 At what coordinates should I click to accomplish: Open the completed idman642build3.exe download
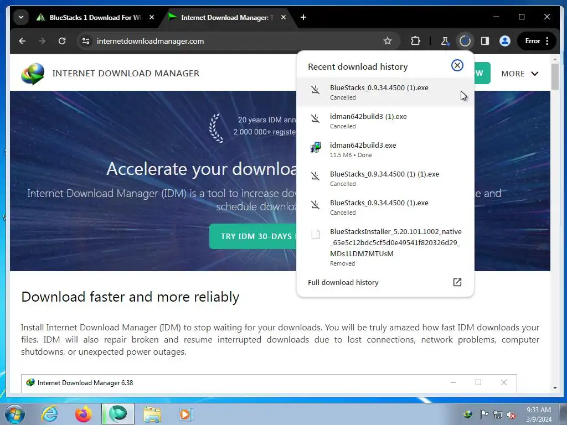pos(385,149)
